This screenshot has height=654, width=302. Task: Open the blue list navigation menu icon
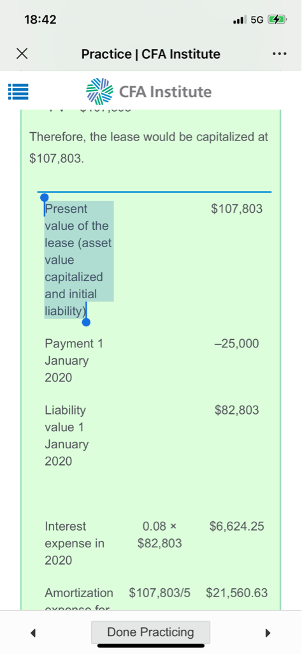coord(18,92)
